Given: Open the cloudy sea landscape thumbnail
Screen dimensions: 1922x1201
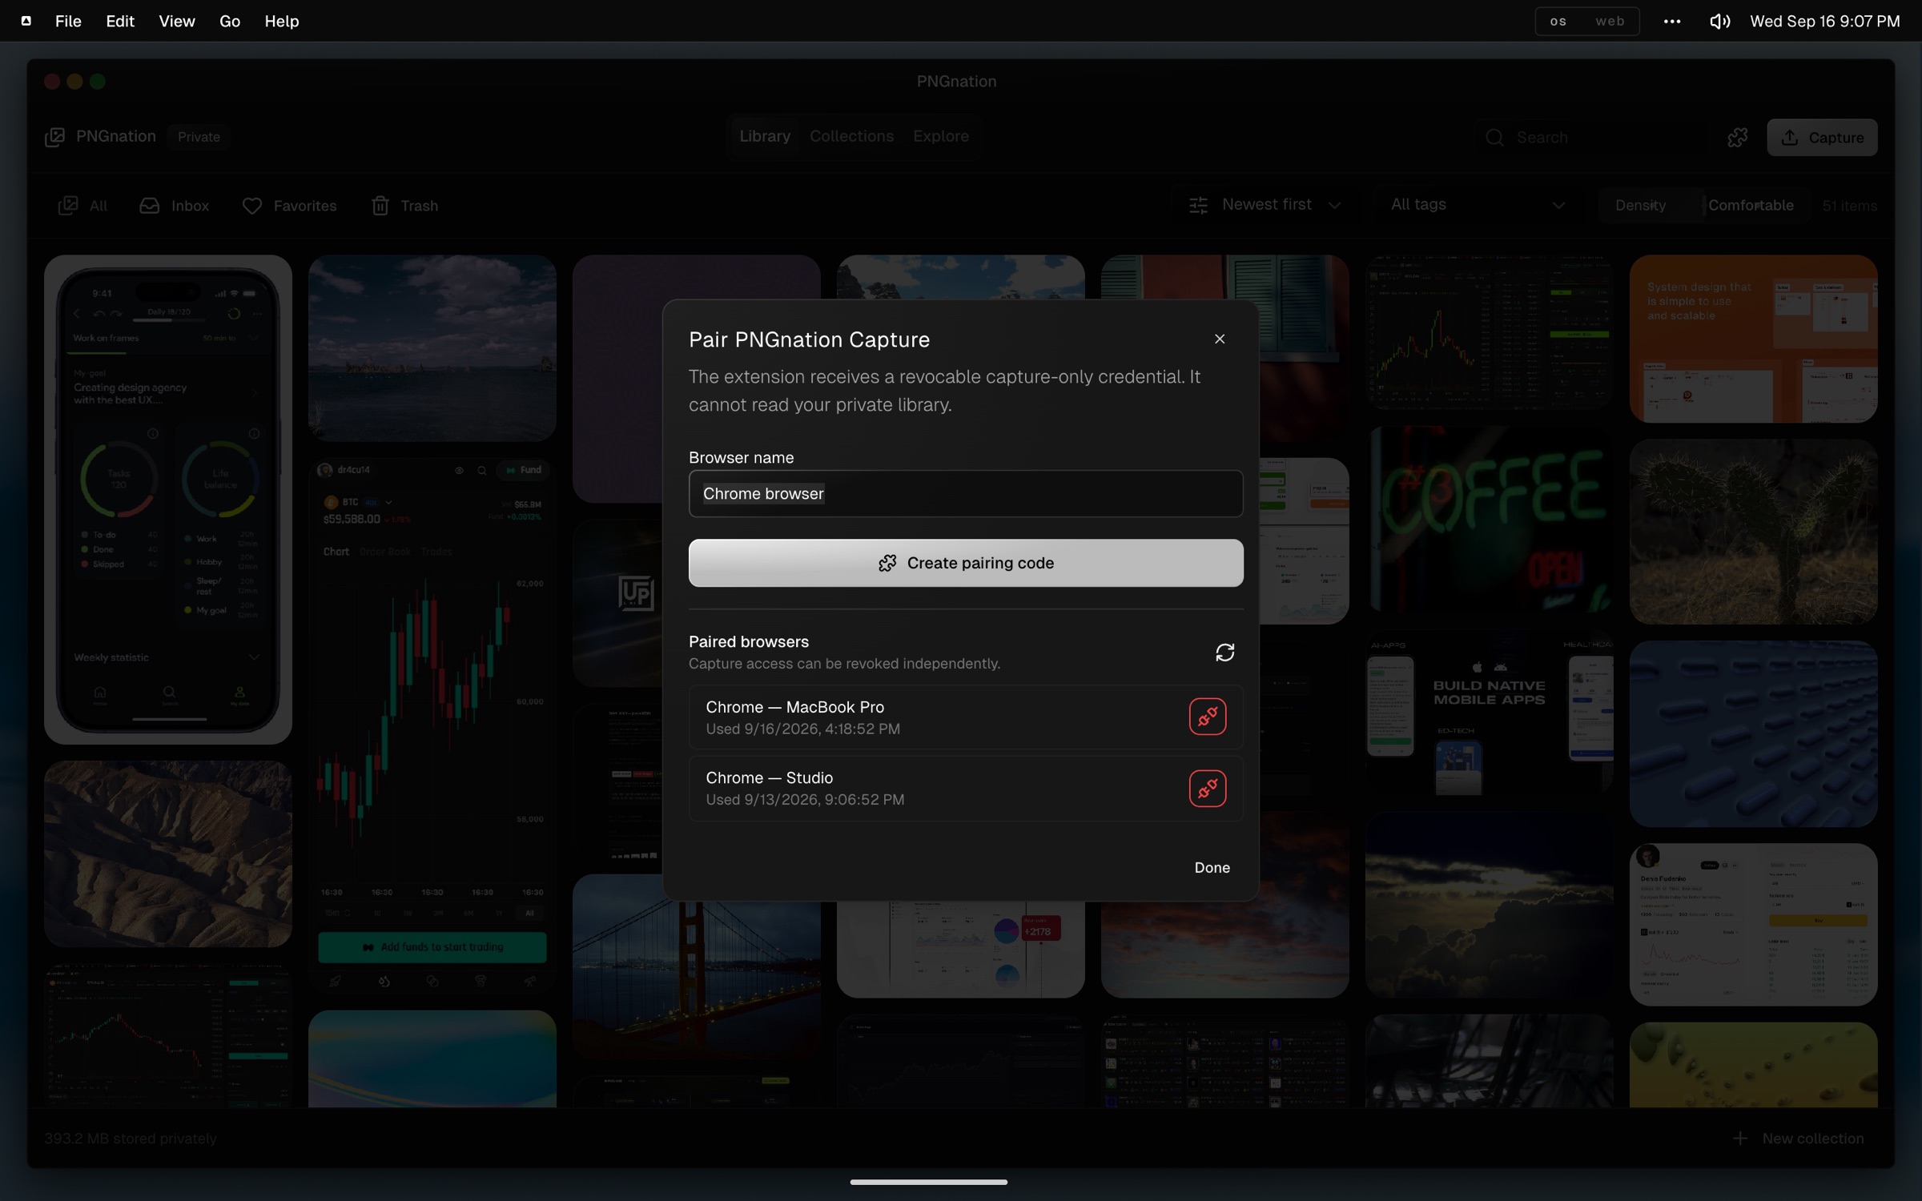Looking at the screenshot, I should click(x=432, y=348).
